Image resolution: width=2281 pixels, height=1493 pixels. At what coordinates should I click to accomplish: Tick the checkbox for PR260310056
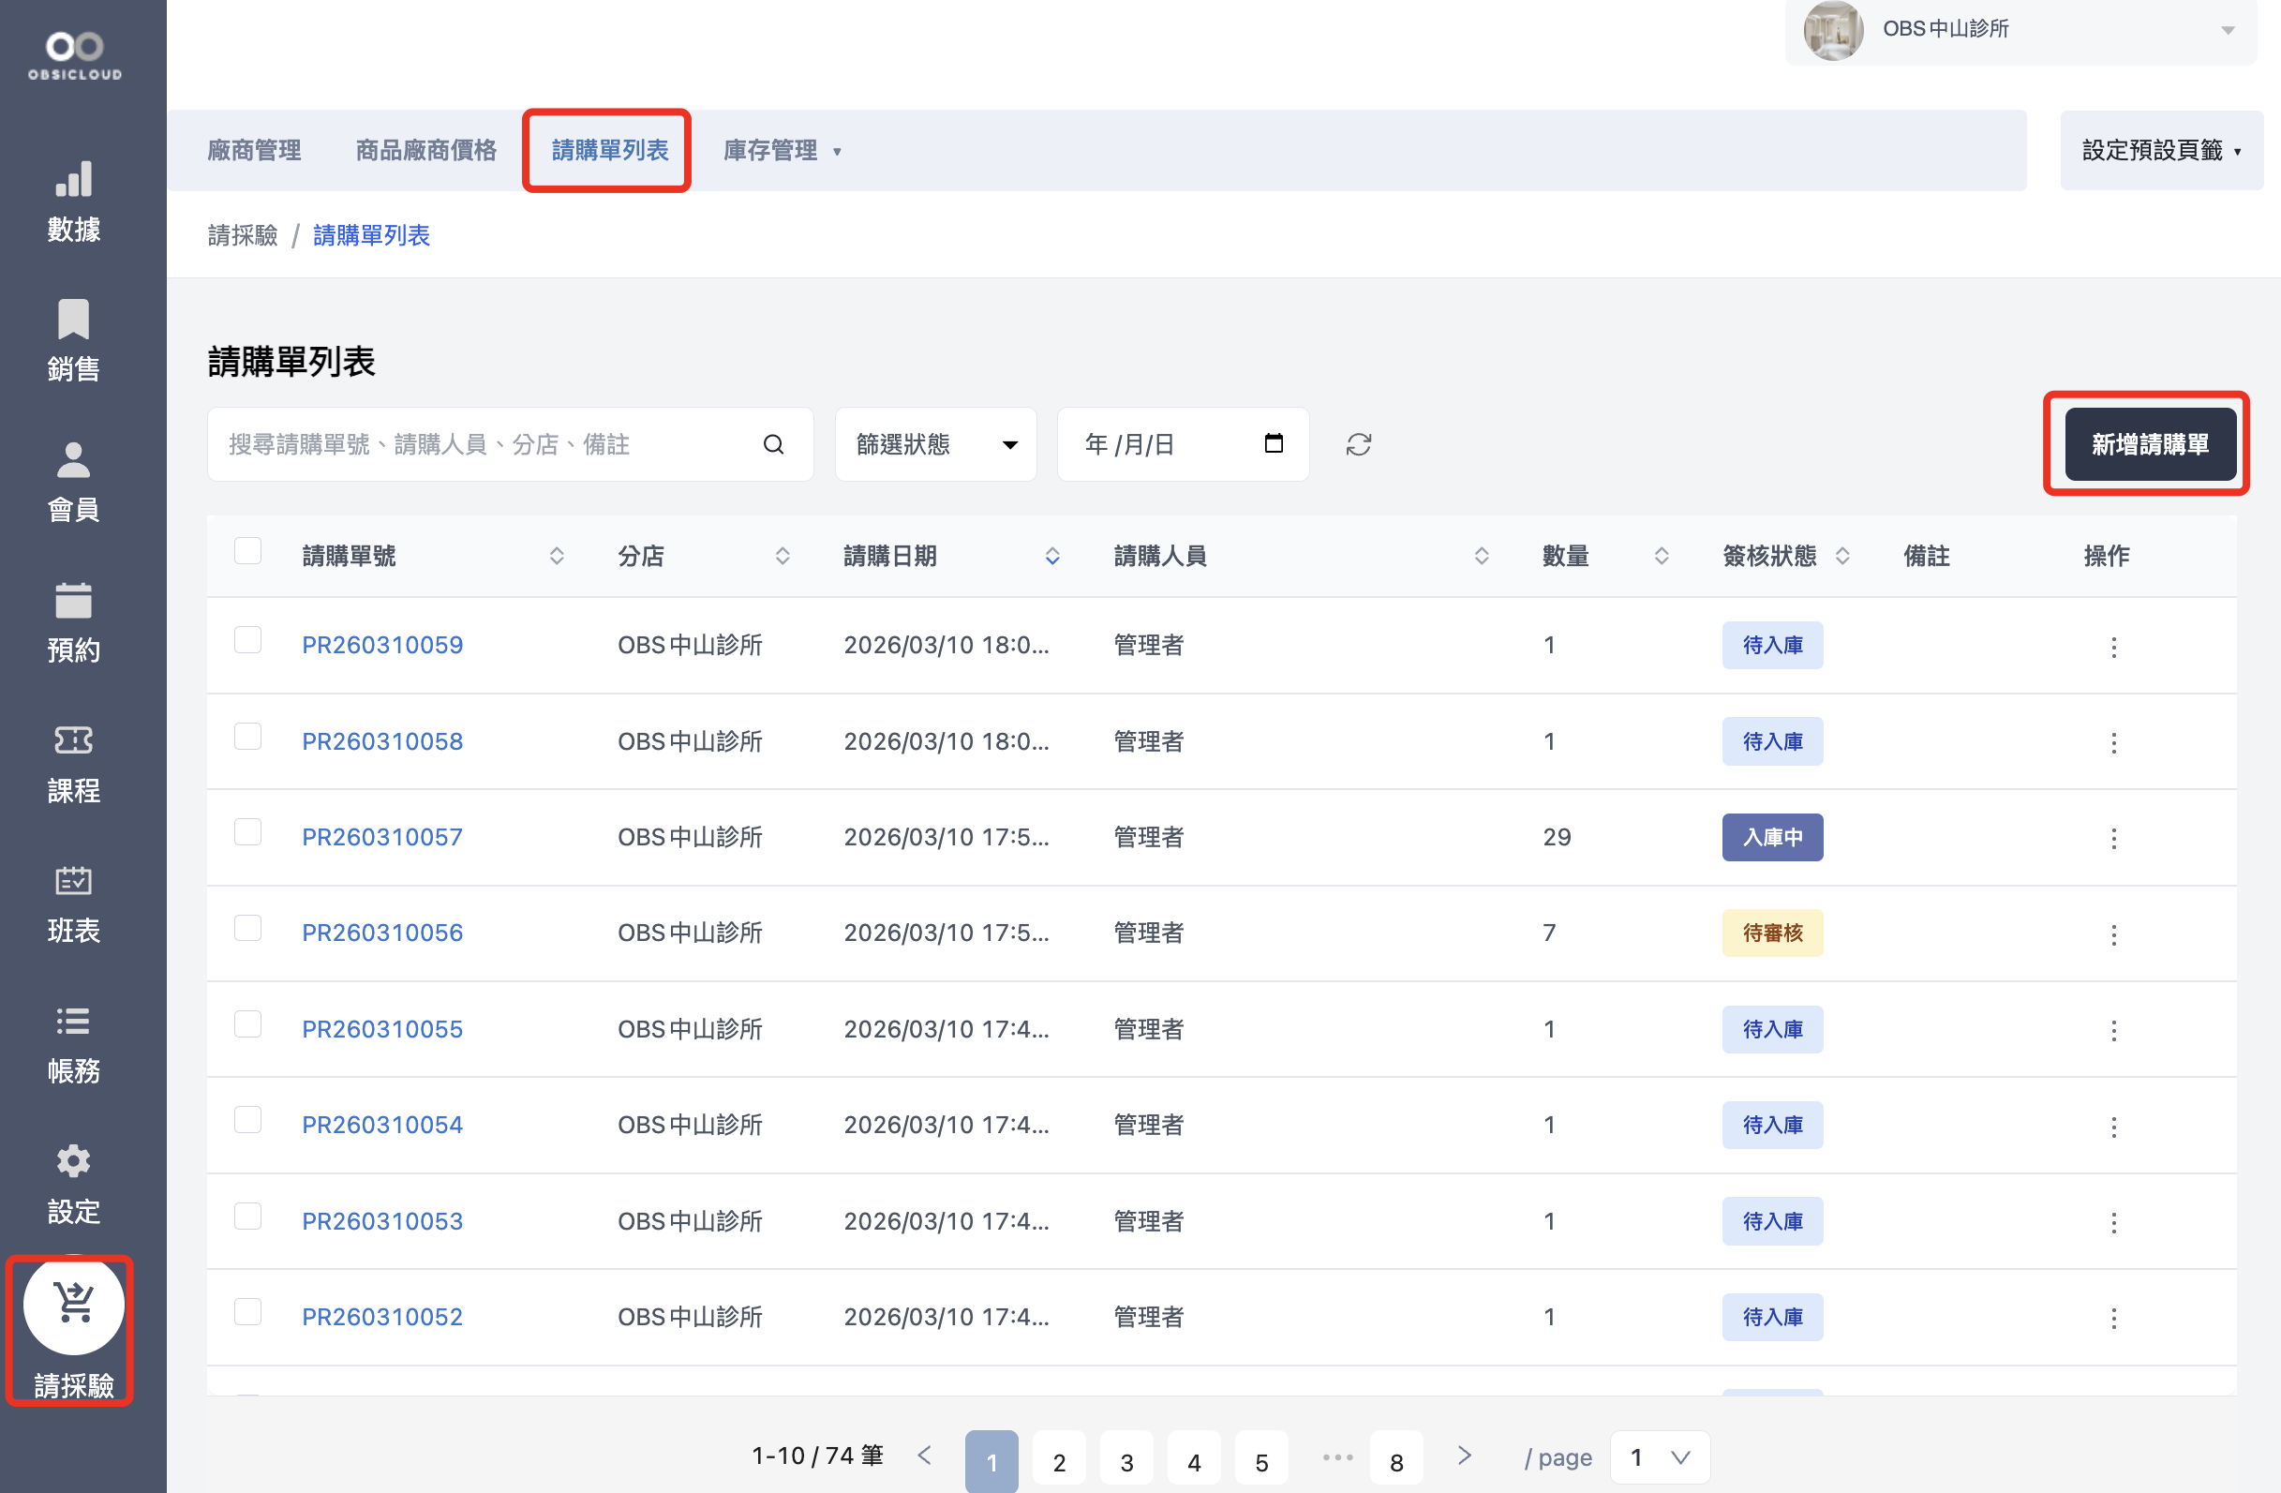pos(248,928)
